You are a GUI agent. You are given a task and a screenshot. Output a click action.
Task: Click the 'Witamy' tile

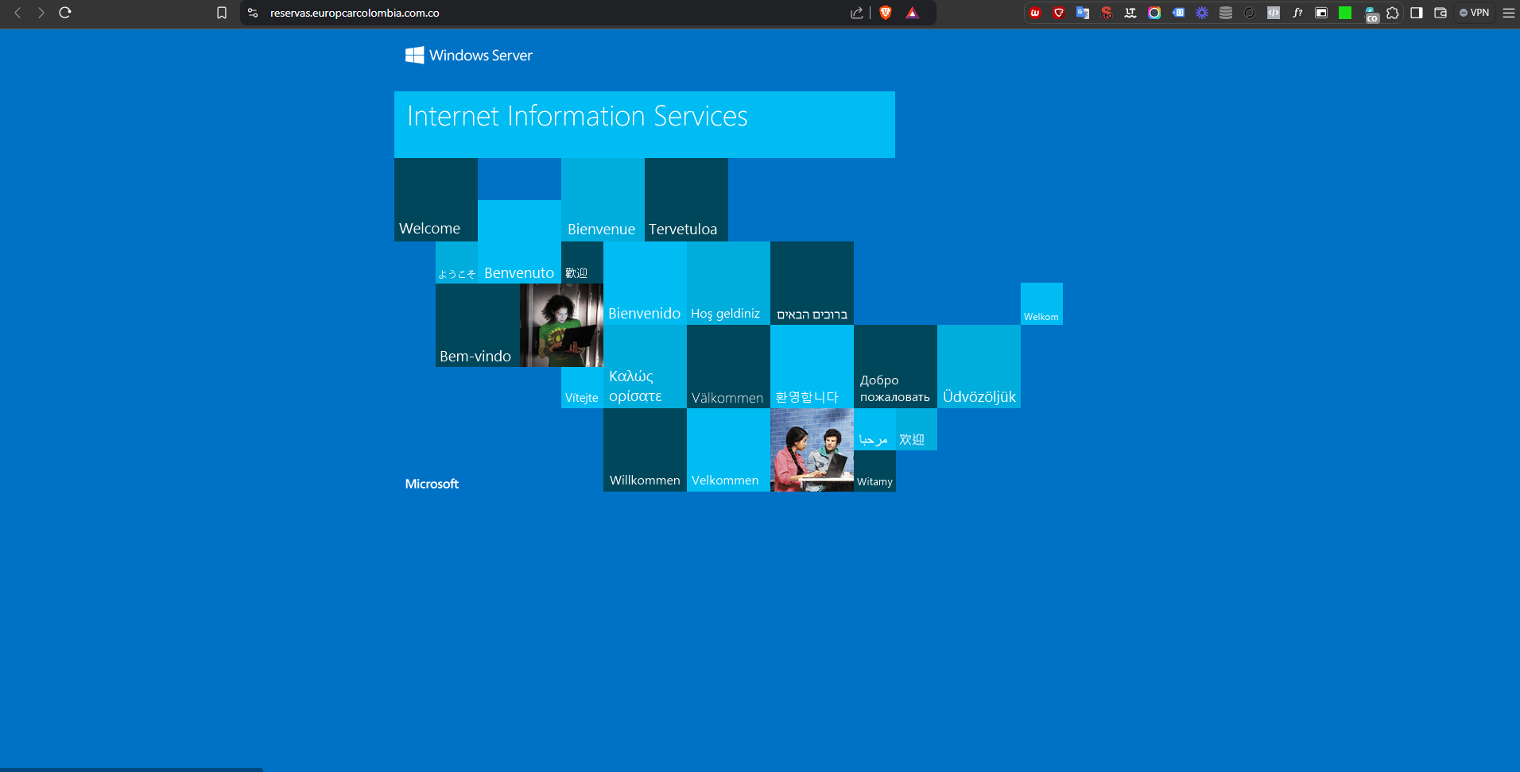click(x=874, y=471)
